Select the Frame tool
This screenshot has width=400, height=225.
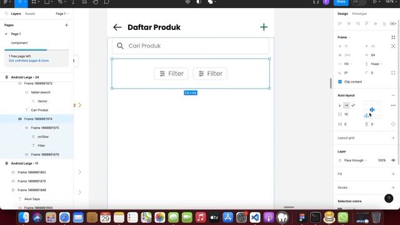pos(33,2)
